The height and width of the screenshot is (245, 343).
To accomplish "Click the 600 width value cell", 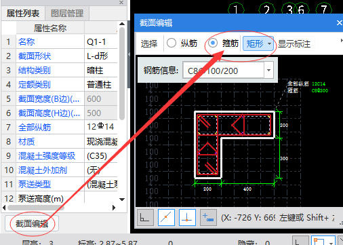I will [x=101, y=99].
